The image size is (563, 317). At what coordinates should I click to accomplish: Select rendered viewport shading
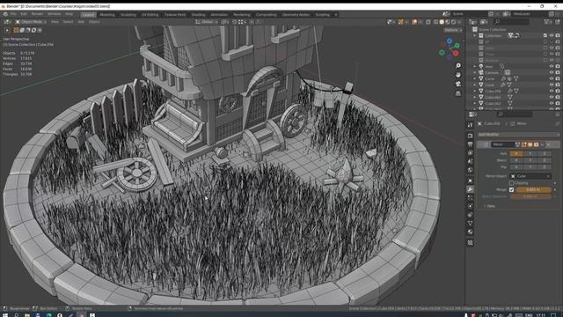click(x=454, y=22)
